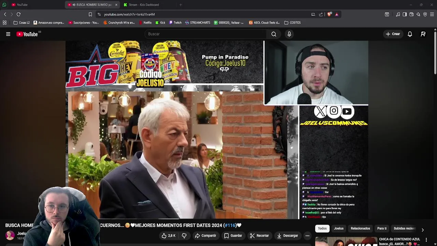This screenshot has width=437, height=246.
Task: Click the Crear button
Action: pos(393,34)
